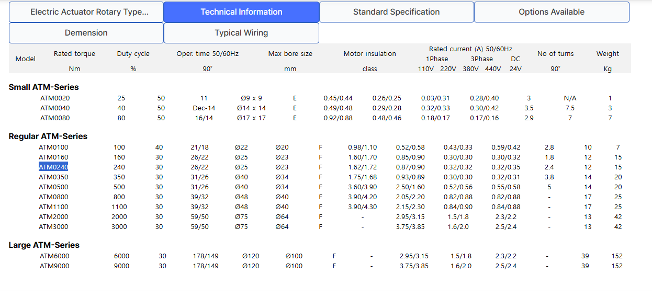652x297 pixels.
Task: Click the 0.98/1.10 current value
Action: point(362,147)
